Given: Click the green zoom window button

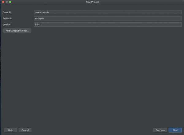Looking at the screenshot, I should click(10, 2).
